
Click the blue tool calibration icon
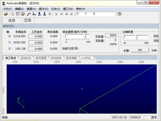point(39,14)
